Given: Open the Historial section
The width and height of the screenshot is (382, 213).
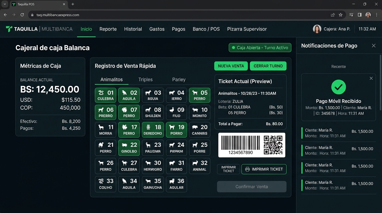Looking at the screenshot, I should click(x=133, y=29).
